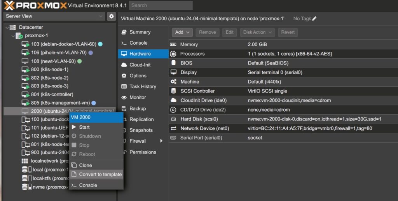Select VM 800 (k8s-node-1)
398x201 pixels.
coord(60,69)
